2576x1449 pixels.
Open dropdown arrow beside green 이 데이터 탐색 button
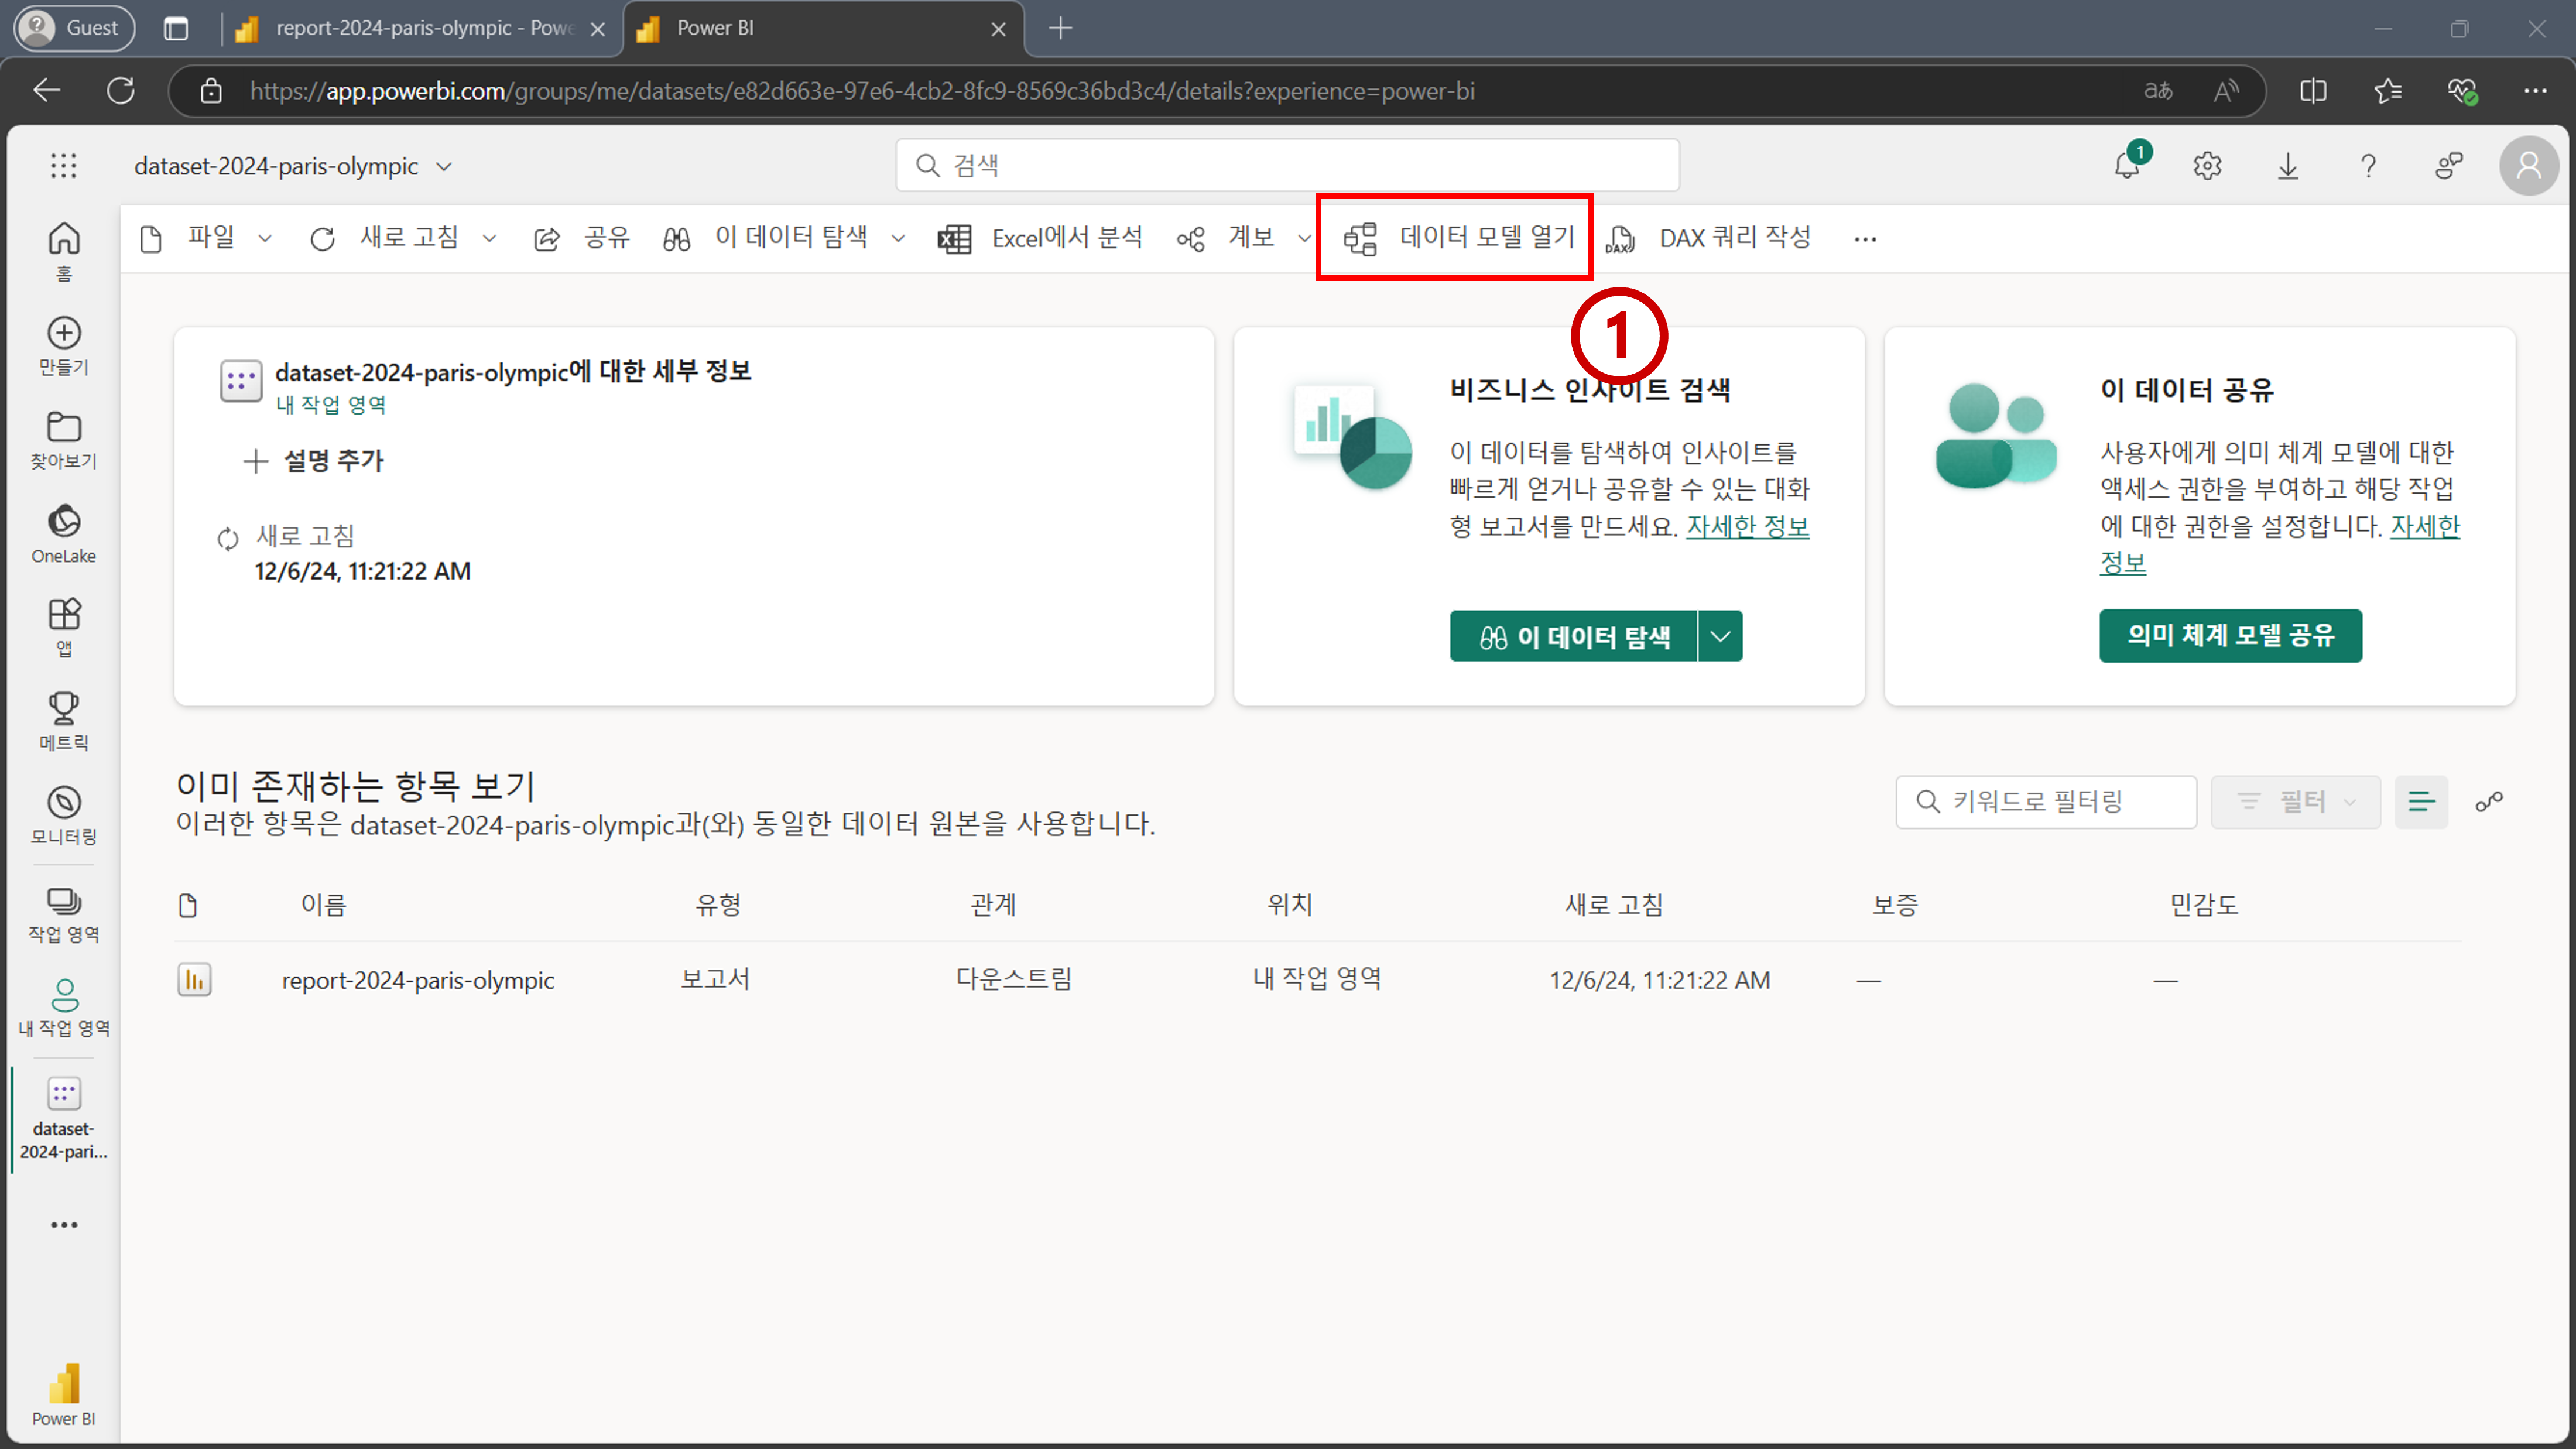[1720, 636]
